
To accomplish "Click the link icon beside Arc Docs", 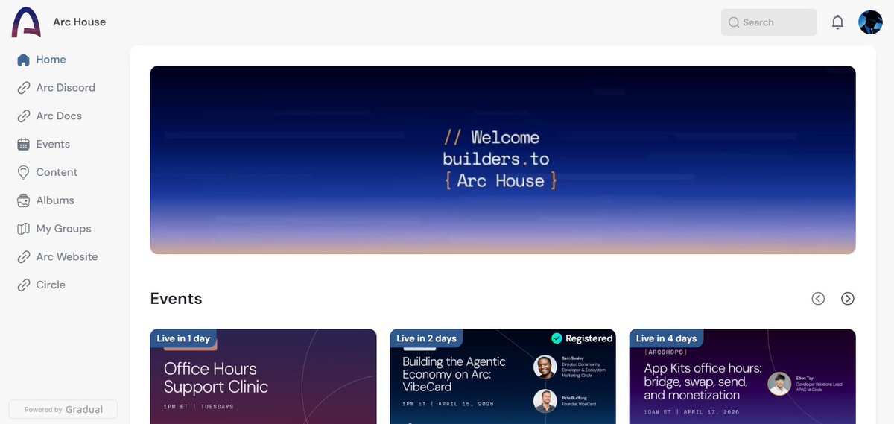I will 23,116.
